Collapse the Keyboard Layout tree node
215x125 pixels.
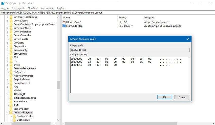7,112
